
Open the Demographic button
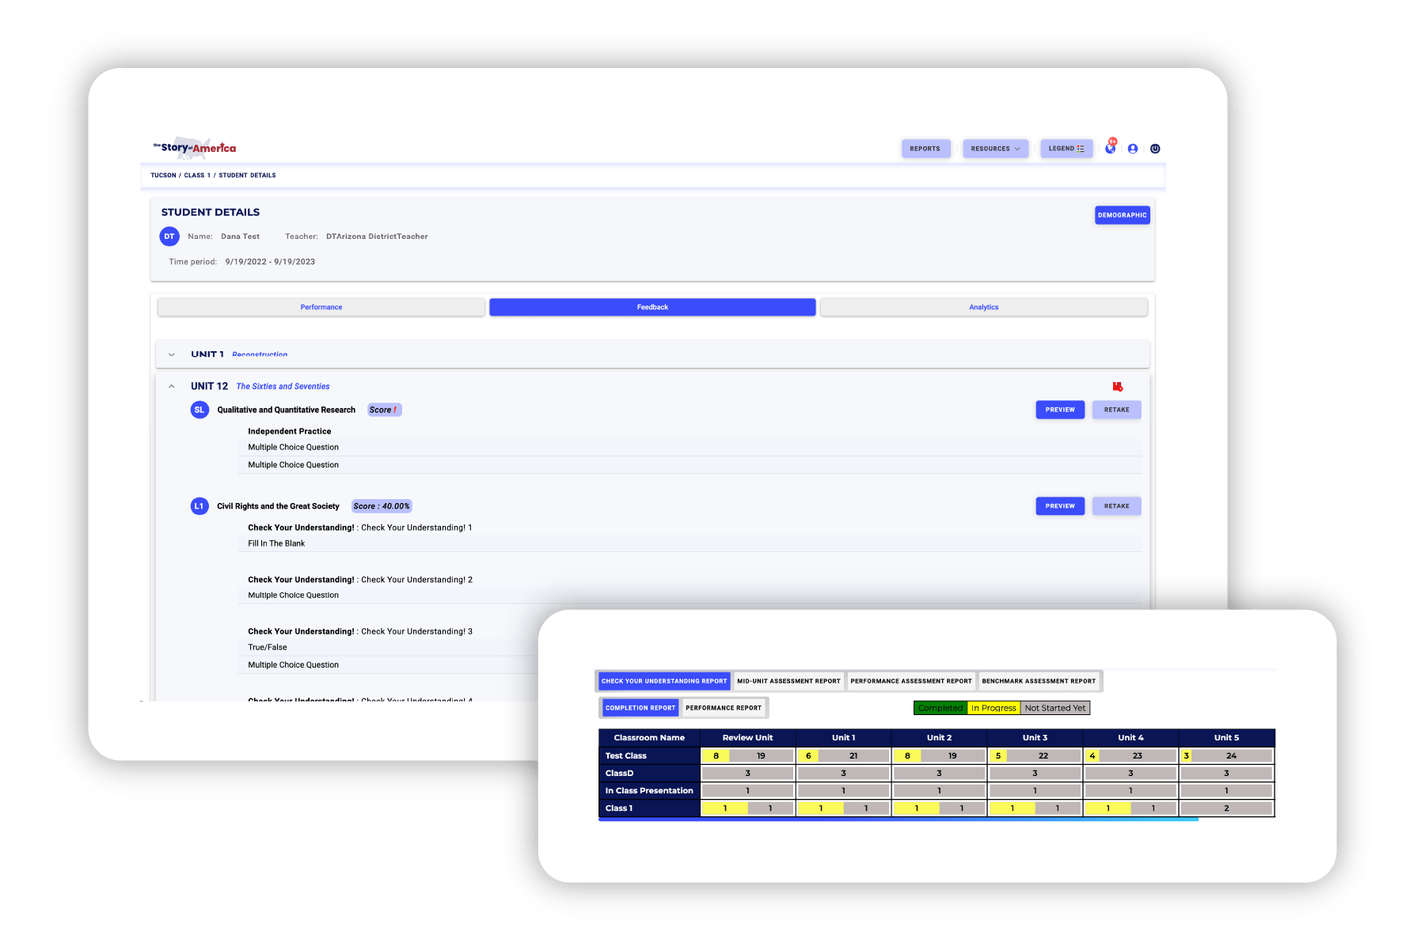1122,214
